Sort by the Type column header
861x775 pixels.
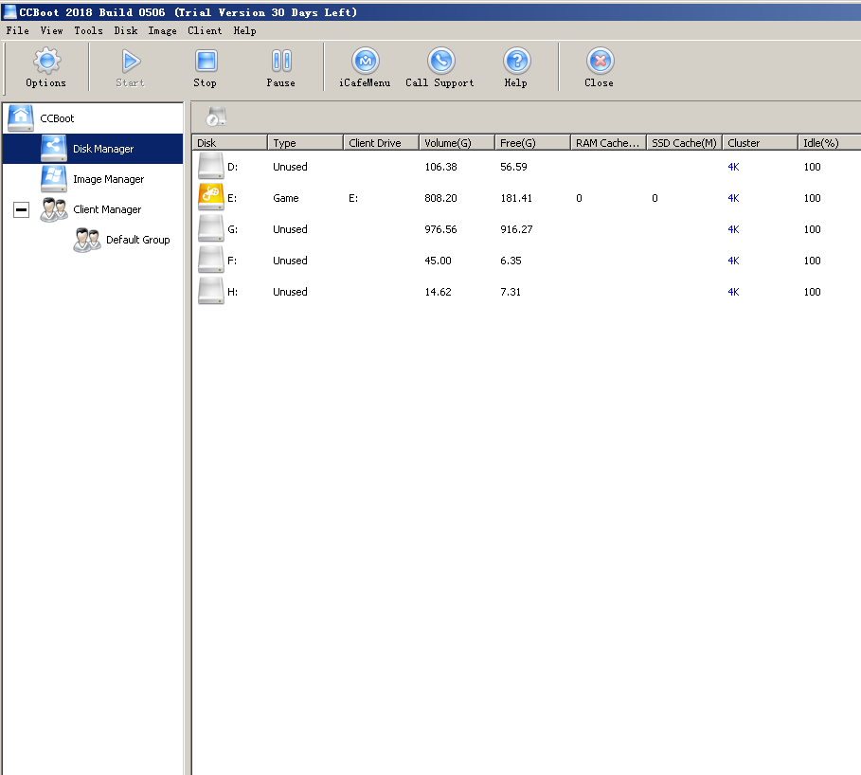[x=305, y=143]
